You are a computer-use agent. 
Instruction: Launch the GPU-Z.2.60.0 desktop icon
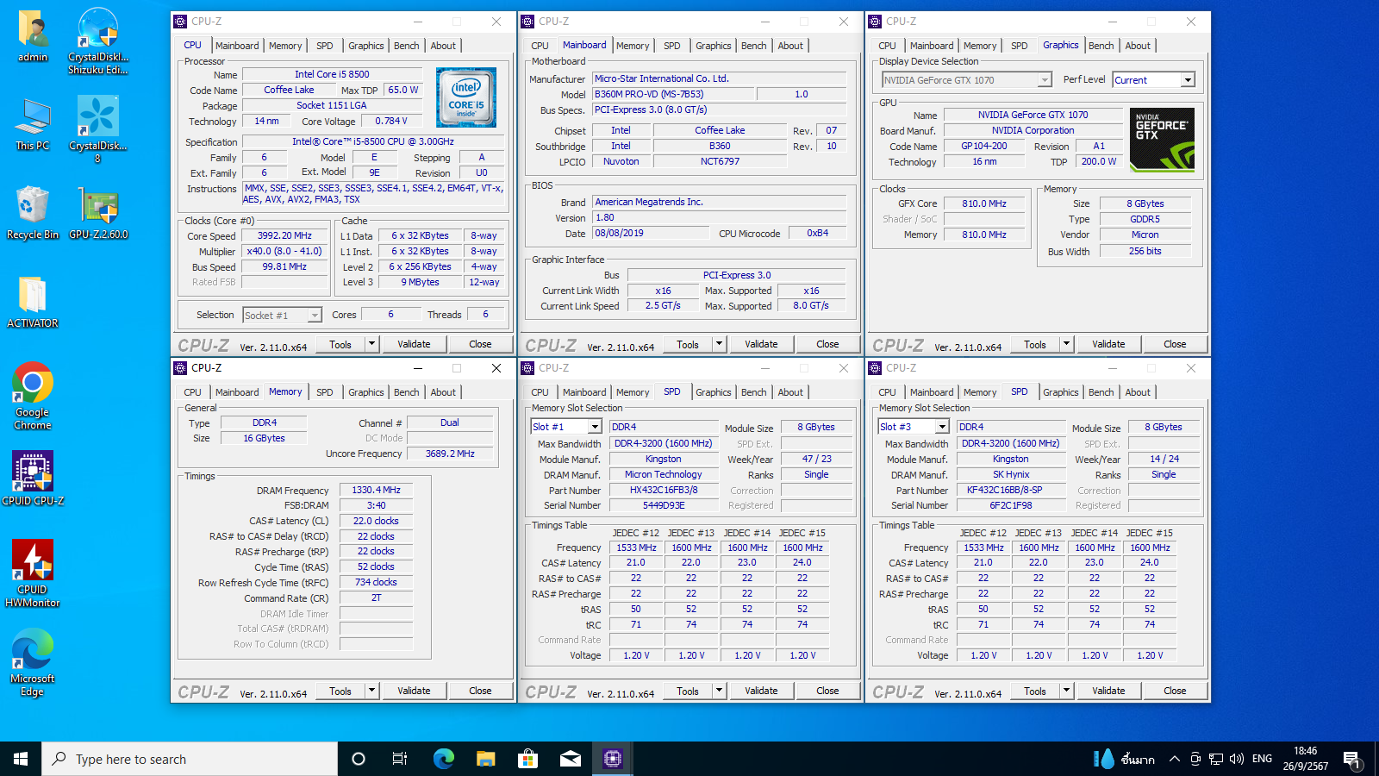tap(98, 212)
